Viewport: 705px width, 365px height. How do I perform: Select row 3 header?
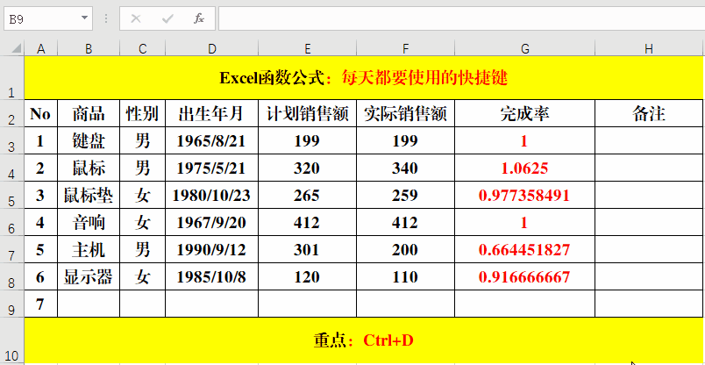[x=12, y=141]
